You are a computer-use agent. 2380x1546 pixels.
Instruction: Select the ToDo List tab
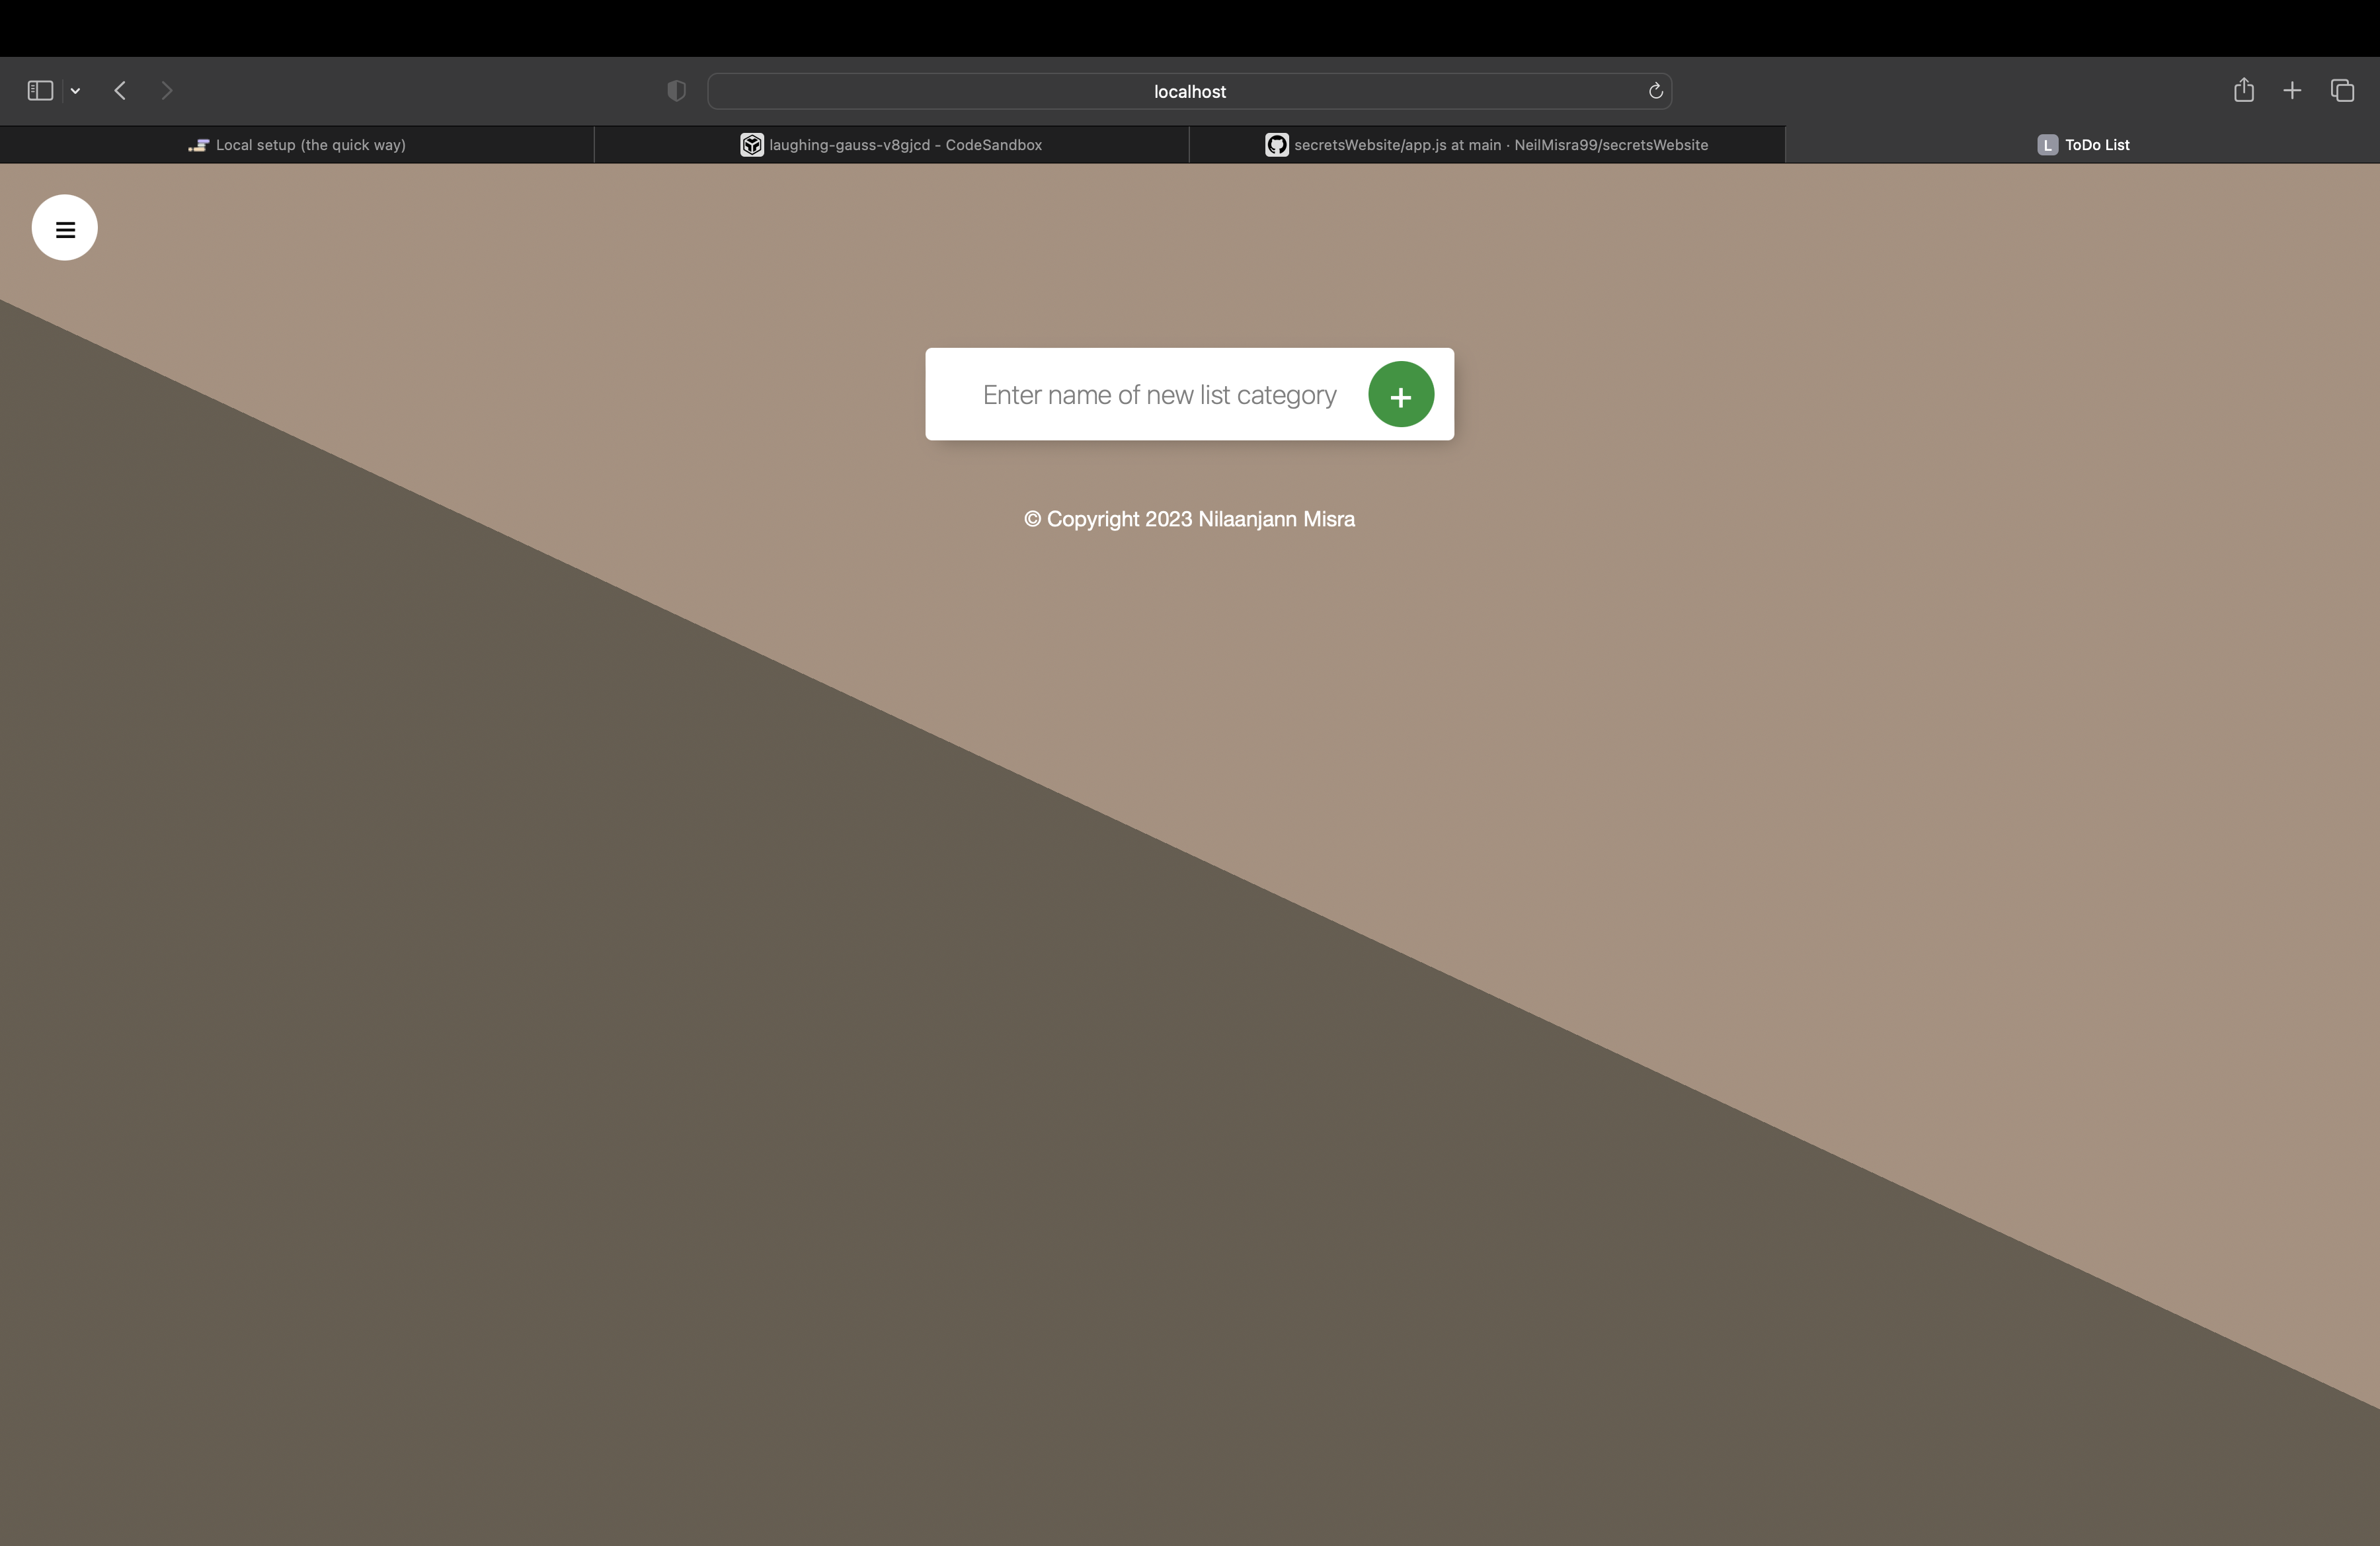tap(2096, 145)
